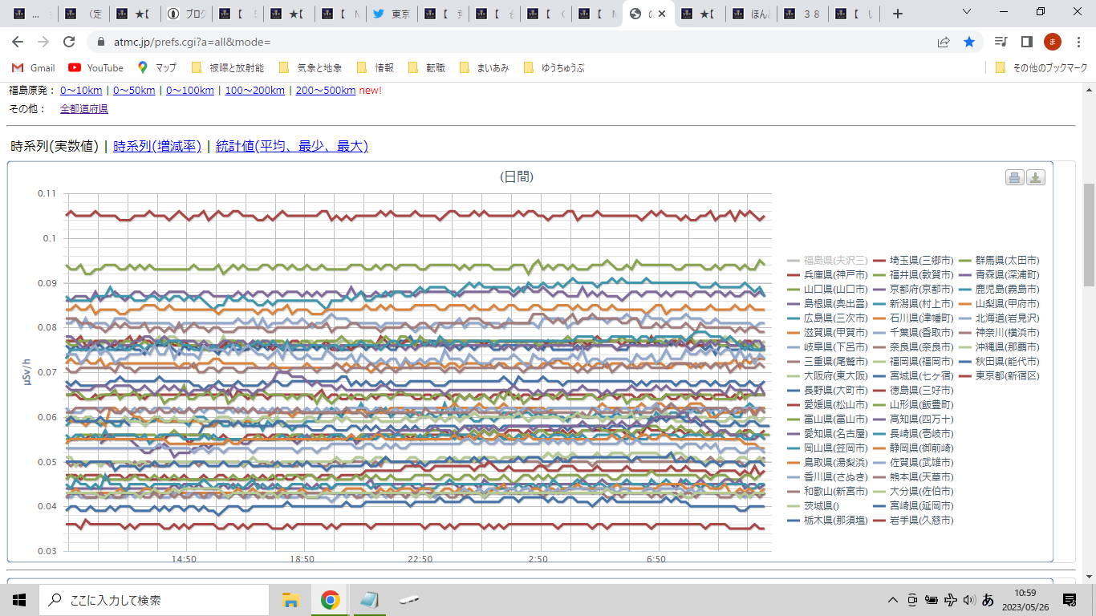Open the 100～200km link

(x=255, y=90)
